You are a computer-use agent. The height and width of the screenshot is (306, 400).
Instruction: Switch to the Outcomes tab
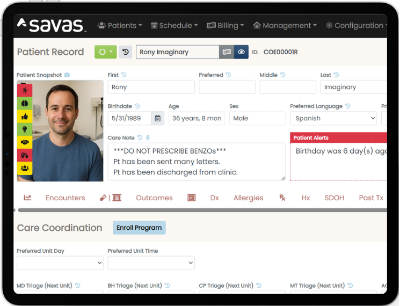point(154,198)
